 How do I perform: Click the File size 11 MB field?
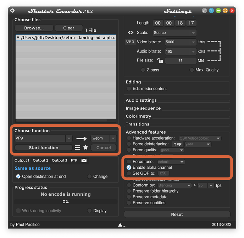click(181, 60)
